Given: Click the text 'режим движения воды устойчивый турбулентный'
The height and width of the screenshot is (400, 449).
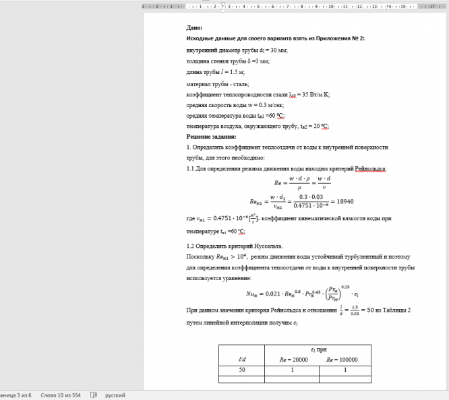Looking at the screenshot, I should click(316, 257).
